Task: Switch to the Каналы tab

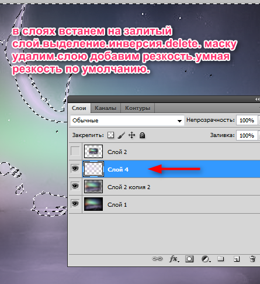Action: point(105,108)
